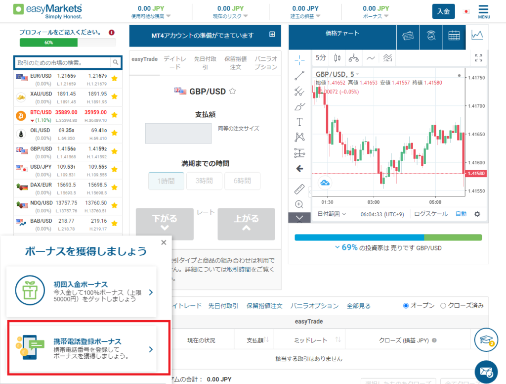Screen dimensions: 506x384
Task: Choose the 3時間 expiry button
Action: [204, 181]
